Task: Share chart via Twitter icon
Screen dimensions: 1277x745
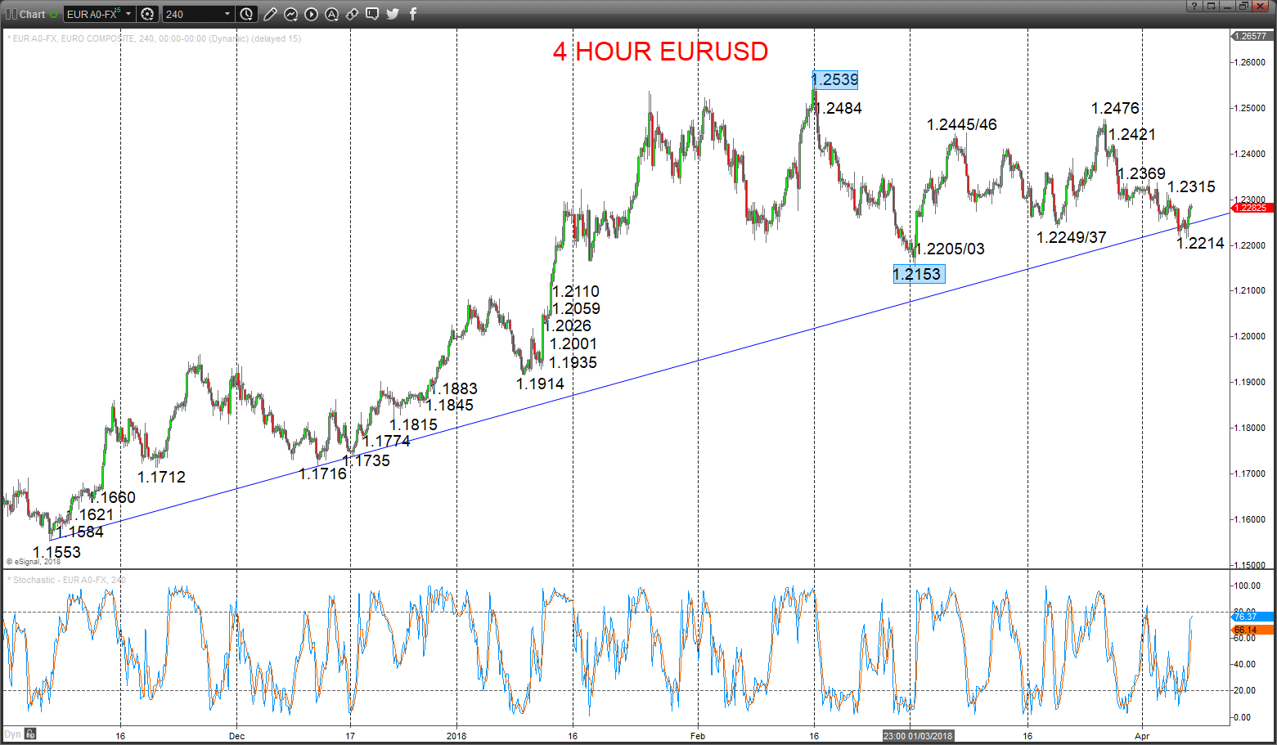Action: click(x=393, y=14)
